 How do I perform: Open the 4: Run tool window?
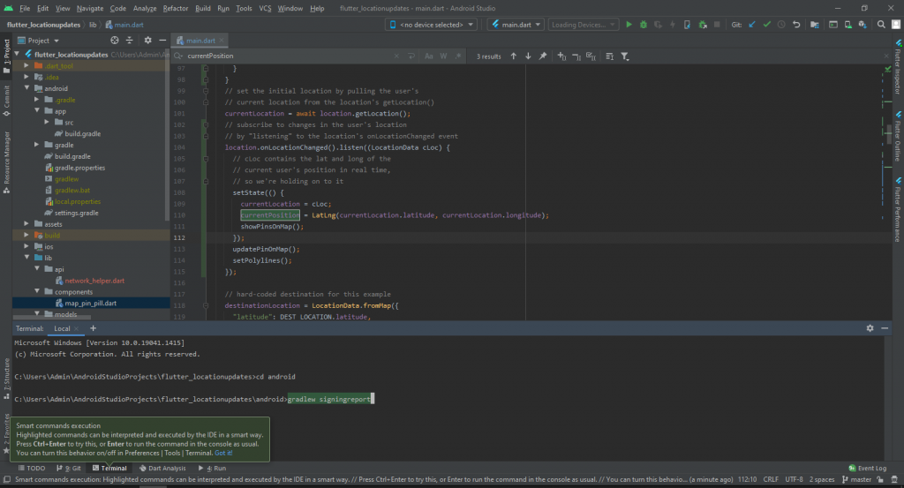(212, 468)
